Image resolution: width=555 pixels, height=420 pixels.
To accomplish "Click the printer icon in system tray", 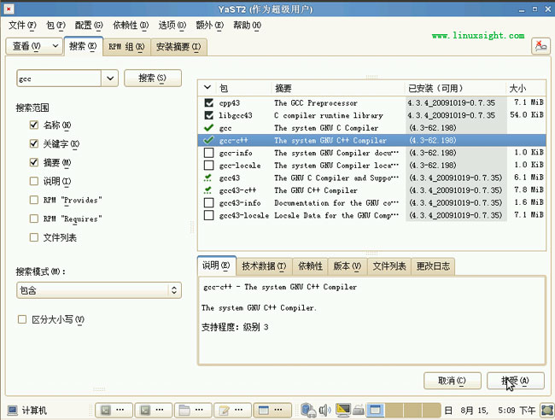I will point(359,410).
